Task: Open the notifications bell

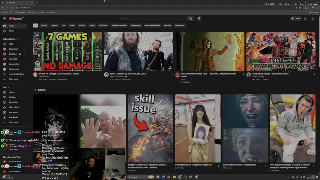Action: [x=305, y=18]
